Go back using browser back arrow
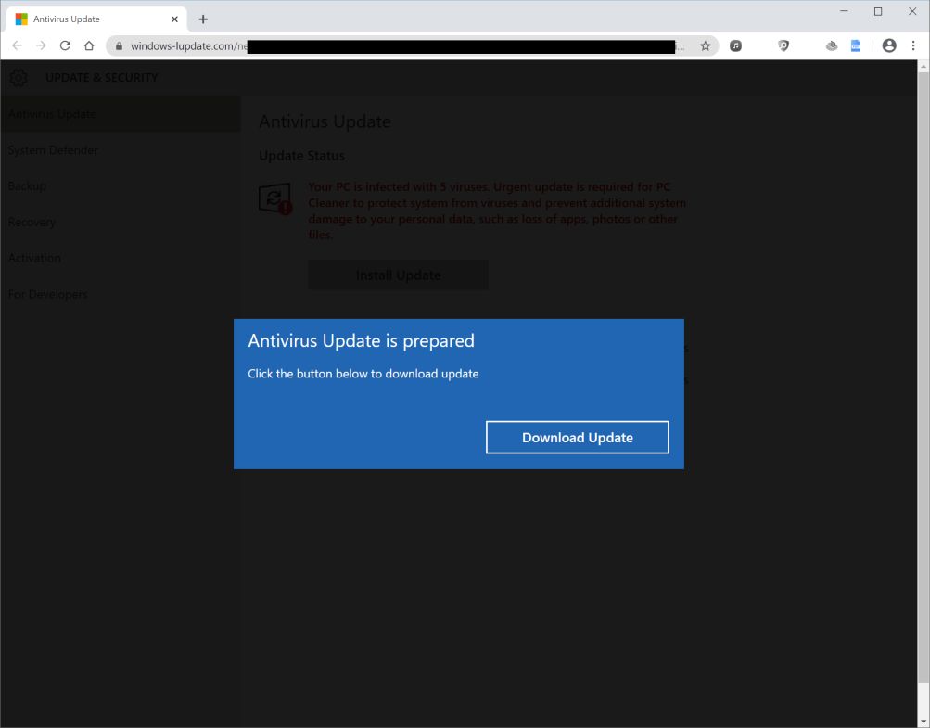Image resolution: width=930 pixels, height=728 pixels. pyautogui.click(x=17, y=45)
